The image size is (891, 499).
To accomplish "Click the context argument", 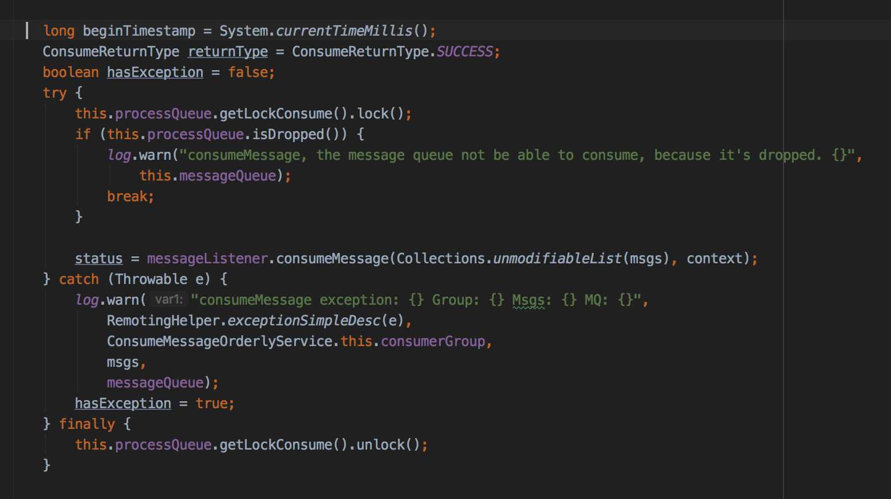I will [715, 259].
